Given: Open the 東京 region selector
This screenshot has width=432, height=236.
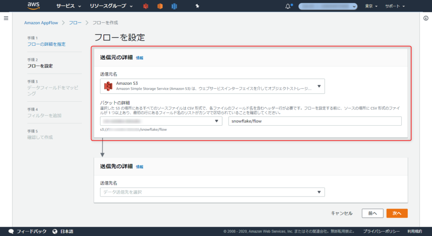Looking at the screenshot, I should [x=371, y=6].
